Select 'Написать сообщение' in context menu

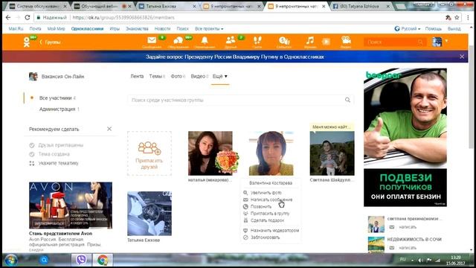pos(271,200)
